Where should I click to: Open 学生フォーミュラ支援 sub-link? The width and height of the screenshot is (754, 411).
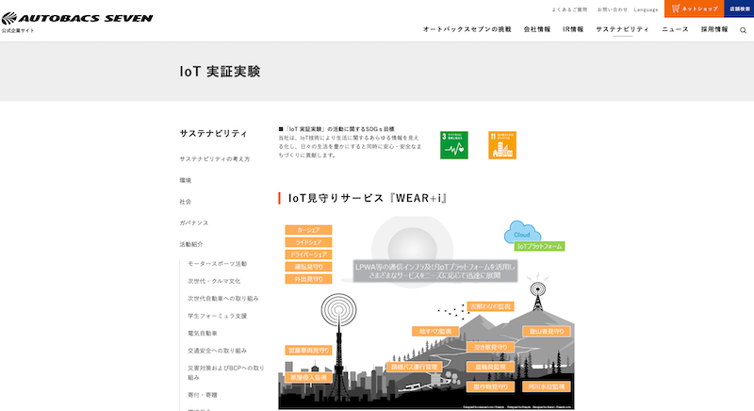coord(217,316)
